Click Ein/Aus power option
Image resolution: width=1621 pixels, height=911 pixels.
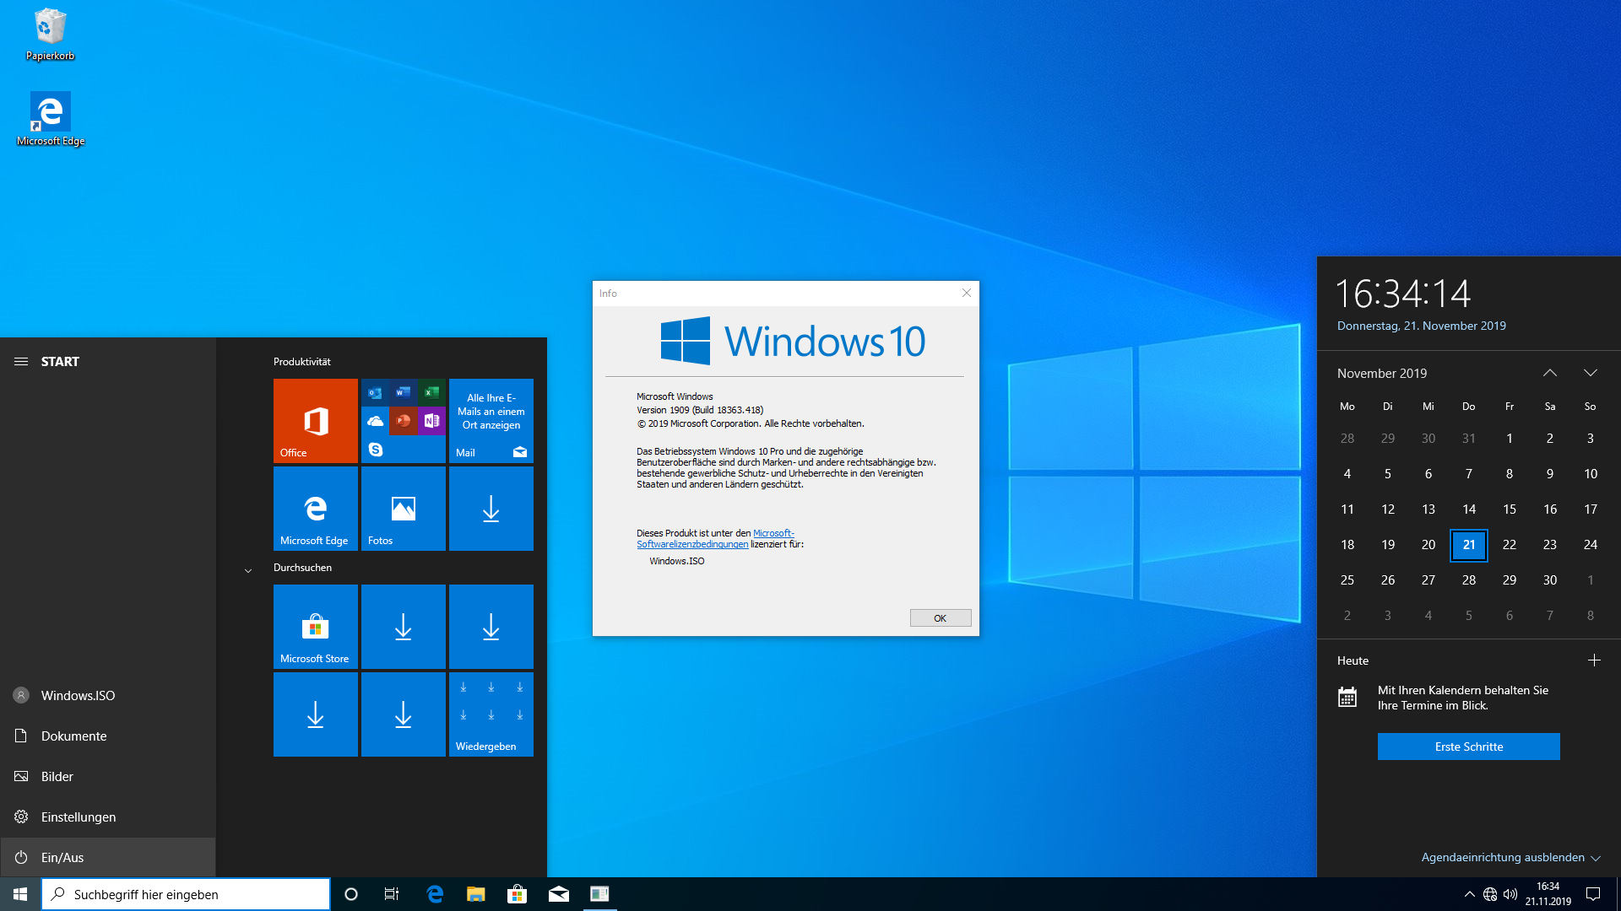click(62, 857)
